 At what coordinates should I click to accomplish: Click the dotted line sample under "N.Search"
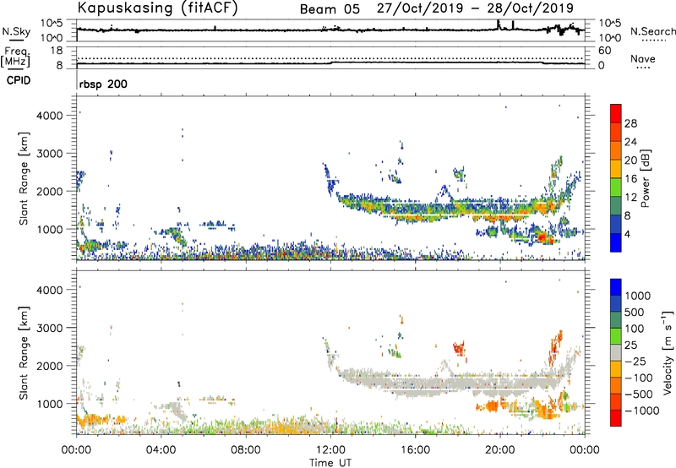click(653, 41)
